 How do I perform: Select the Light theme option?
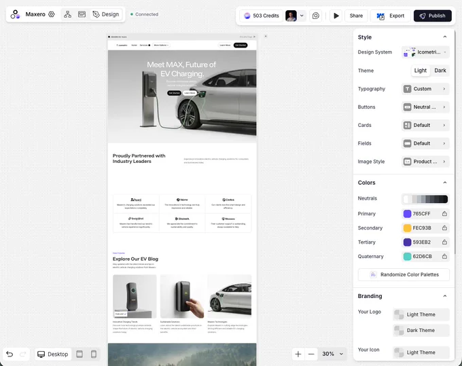[420, 71]
